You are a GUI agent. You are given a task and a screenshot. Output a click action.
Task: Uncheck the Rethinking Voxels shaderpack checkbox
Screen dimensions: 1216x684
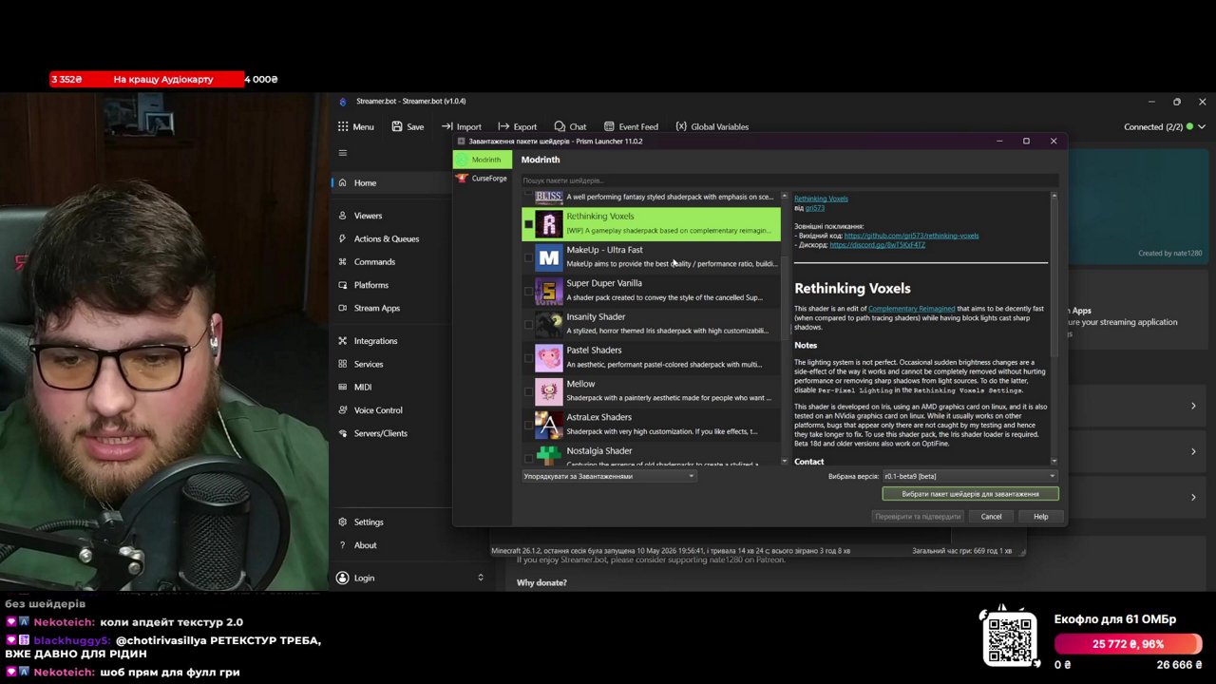coord(528,224)
